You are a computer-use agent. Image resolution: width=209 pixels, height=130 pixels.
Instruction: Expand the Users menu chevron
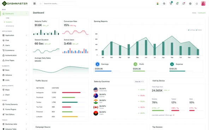pyautogui.click(x=26, y=45)
